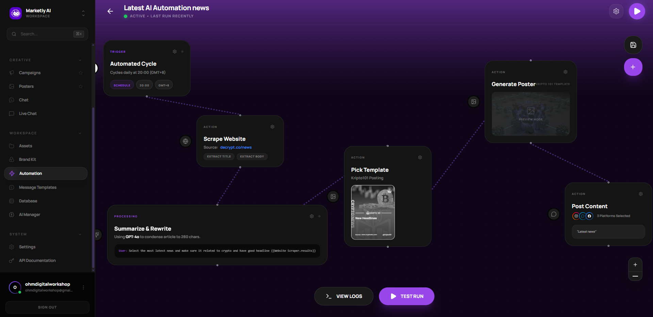Collapse the WORKSPACE sidebar section
This screenshot has width=653, height=317.
80,133
